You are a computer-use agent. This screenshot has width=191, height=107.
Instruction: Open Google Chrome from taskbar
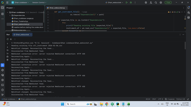(x=107, y=104)
